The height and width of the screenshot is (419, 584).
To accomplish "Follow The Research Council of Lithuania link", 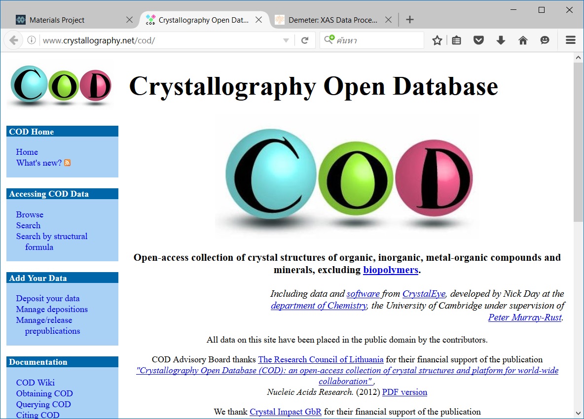I will [321, 359].
